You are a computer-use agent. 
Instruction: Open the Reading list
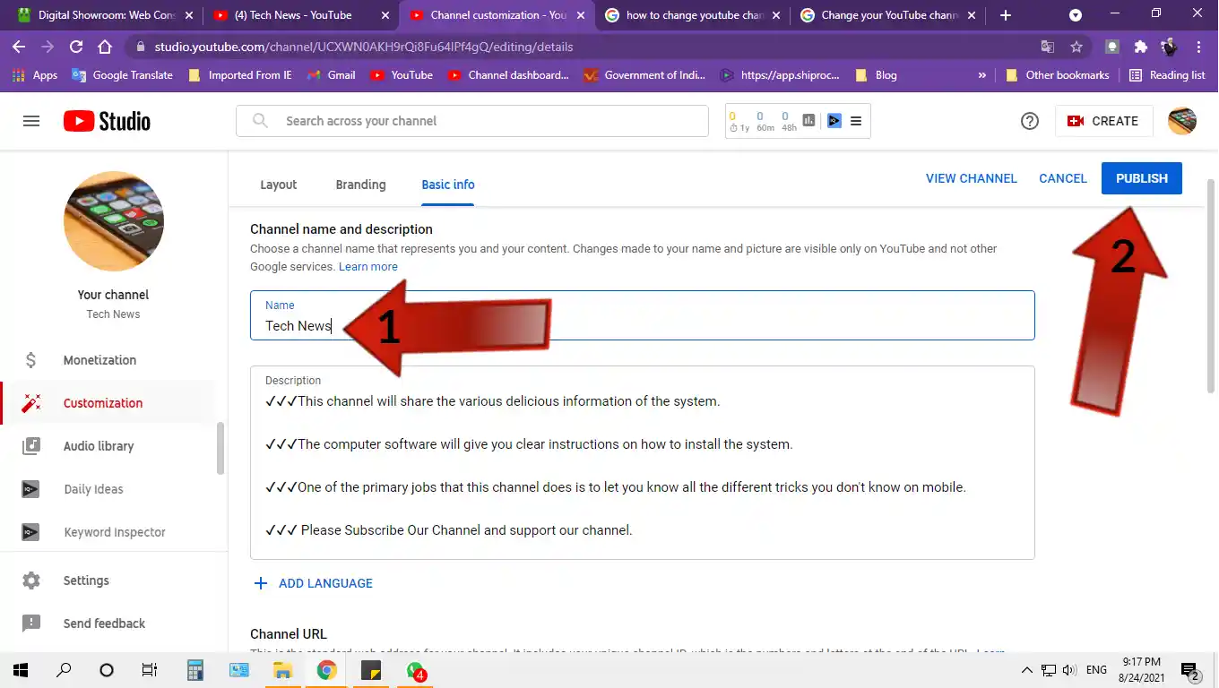click(1167, 75)
